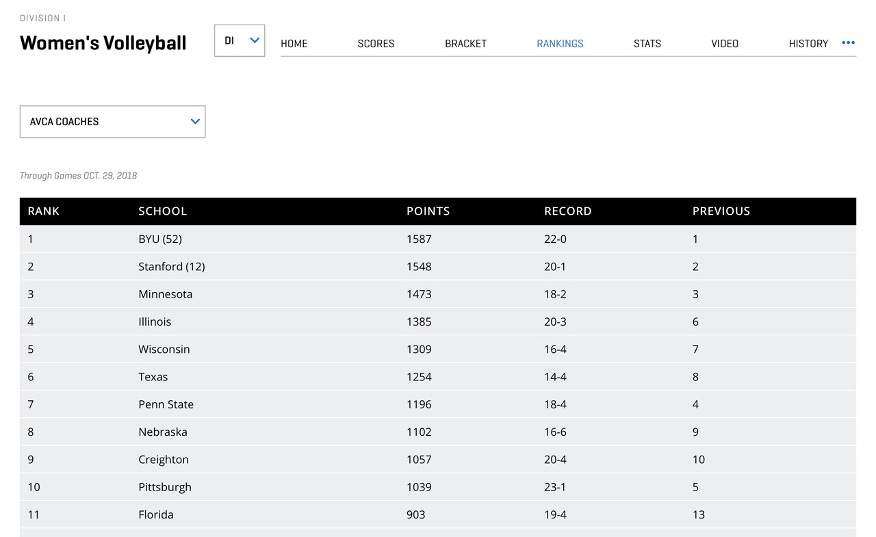The height and width of the screenshot is (537, 876).
Task: Click Illinois's record 20-3
Action: (x=555, y=322)
